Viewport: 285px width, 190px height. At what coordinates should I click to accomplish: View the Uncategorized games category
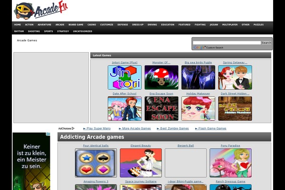click(x=83, y=31)
